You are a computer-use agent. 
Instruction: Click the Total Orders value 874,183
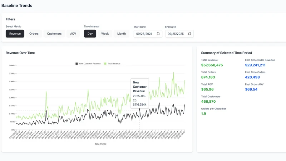pyautogui.click(x=208, y=77)
